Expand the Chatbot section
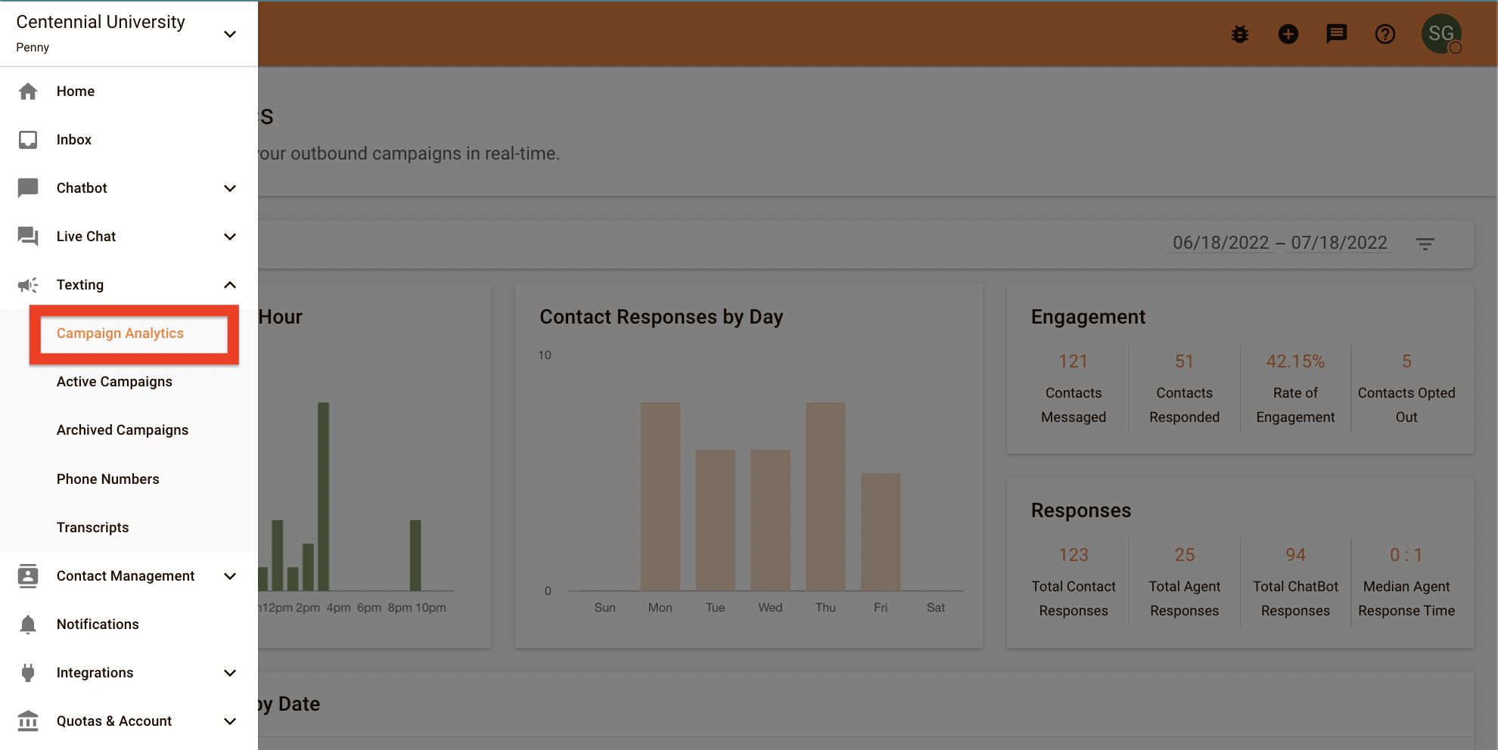 [x=229, y=187]
